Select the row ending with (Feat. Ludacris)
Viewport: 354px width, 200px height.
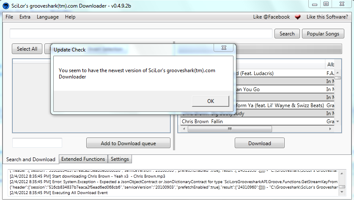click(285, 73)
